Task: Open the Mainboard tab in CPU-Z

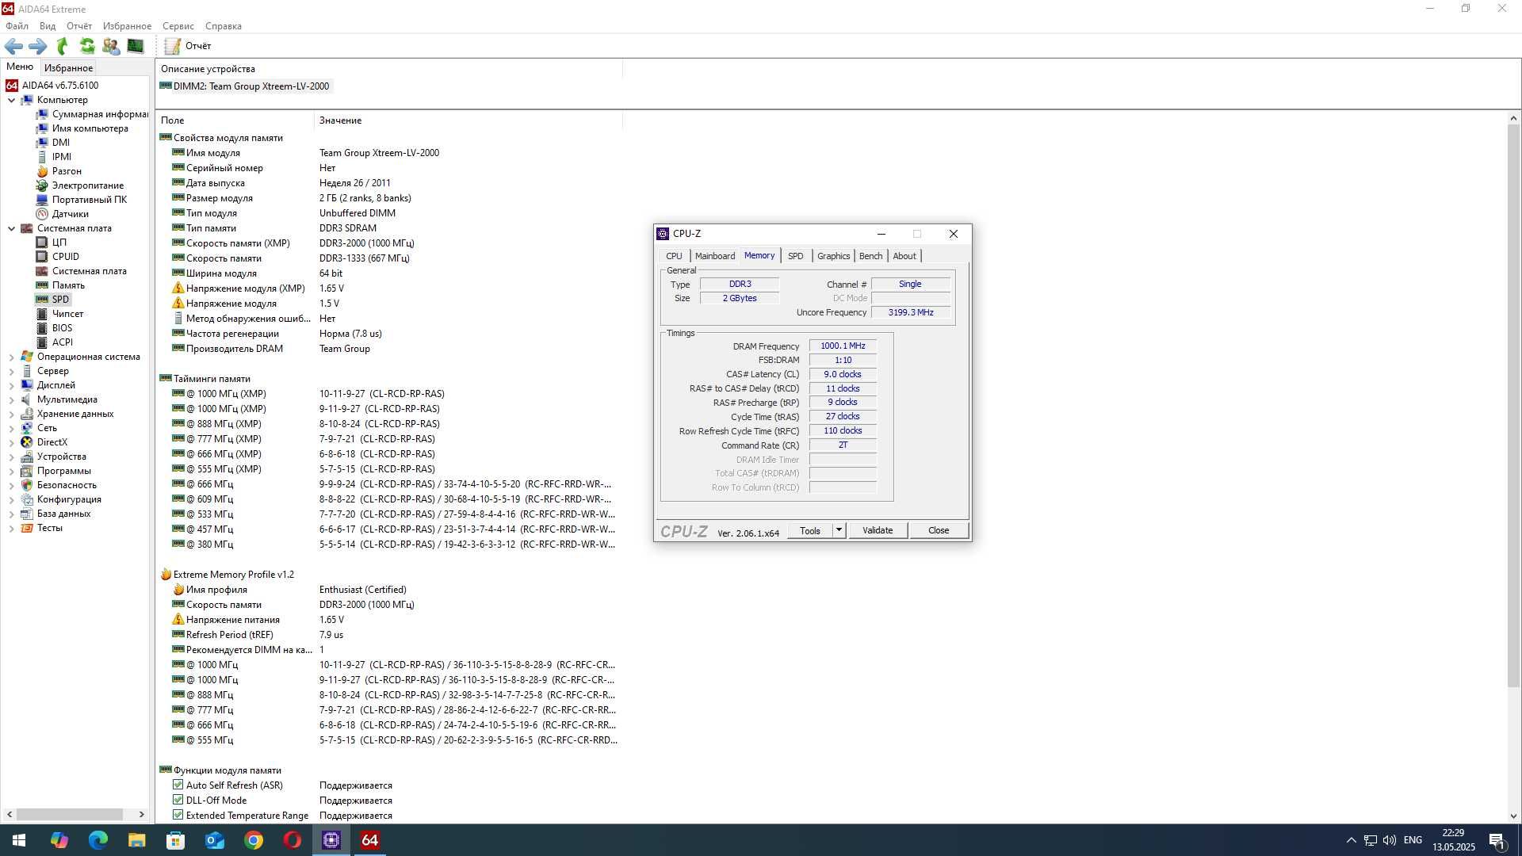Action: [x=715, y=256]
